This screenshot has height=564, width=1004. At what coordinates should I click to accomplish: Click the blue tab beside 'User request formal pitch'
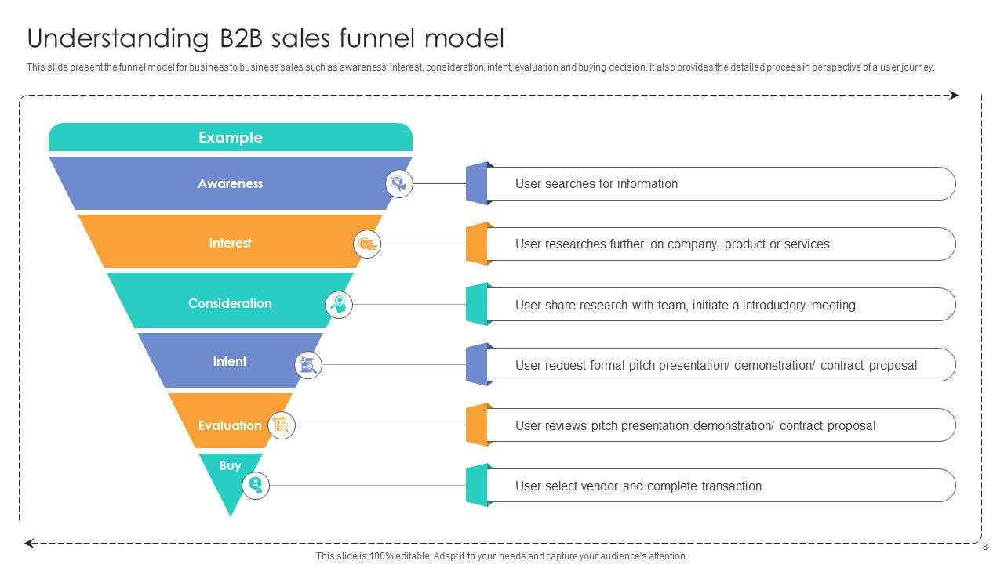click(x=477, y=364)
